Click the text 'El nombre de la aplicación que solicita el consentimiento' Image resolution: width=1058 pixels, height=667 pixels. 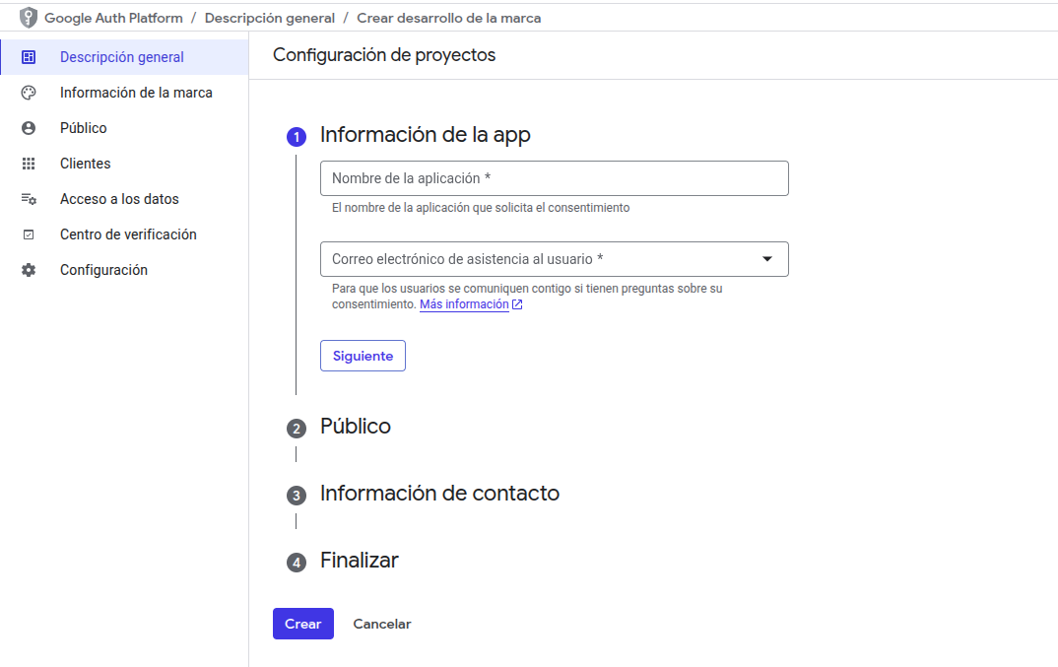click(481, 208)
